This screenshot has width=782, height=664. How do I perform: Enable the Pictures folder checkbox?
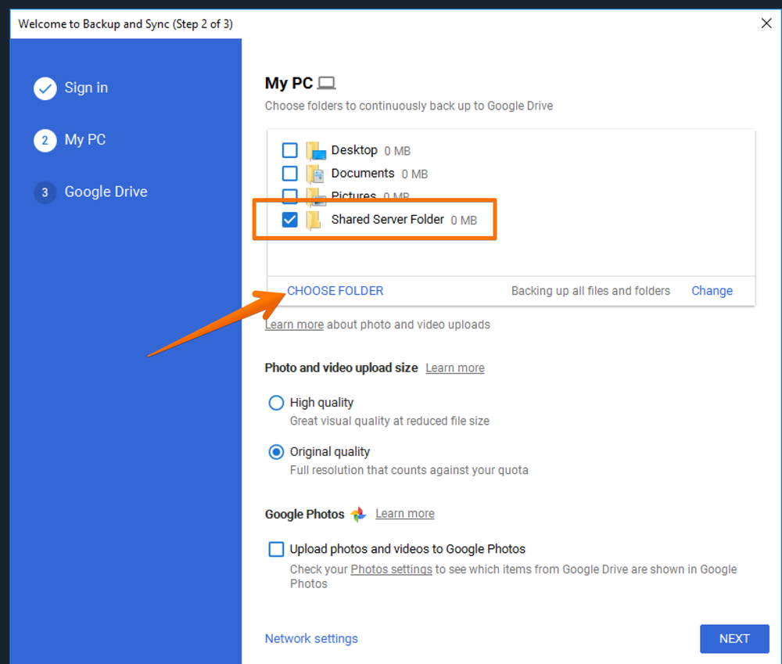(290, 196)
